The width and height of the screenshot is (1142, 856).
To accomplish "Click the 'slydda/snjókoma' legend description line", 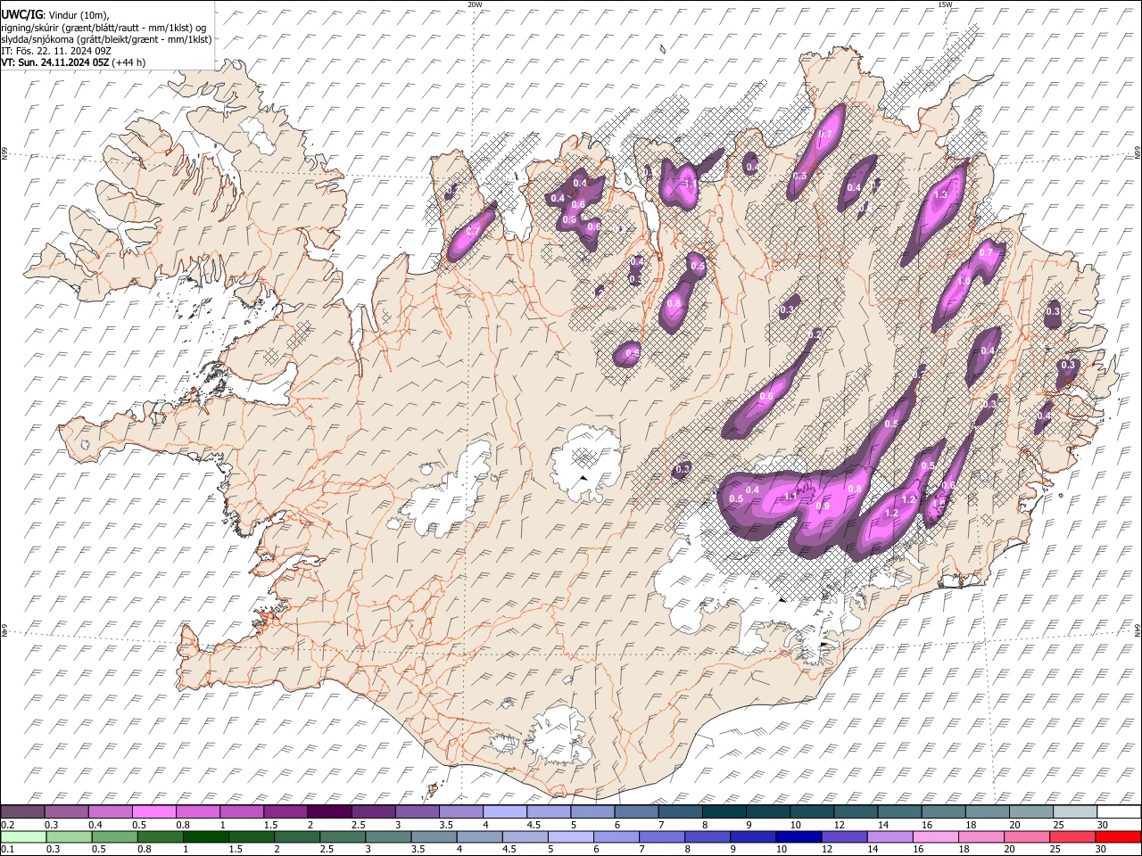I will (106, 38).
